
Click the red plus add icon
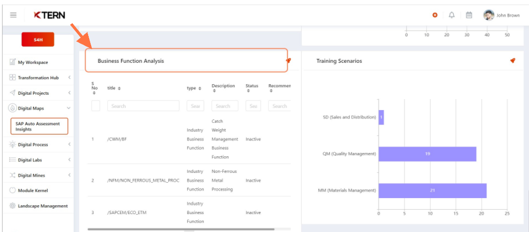tap(435, 15)
